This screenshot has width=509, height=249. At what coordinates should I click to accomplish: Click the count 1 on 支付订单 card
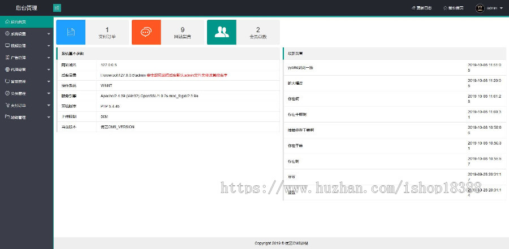coord(107,30)
